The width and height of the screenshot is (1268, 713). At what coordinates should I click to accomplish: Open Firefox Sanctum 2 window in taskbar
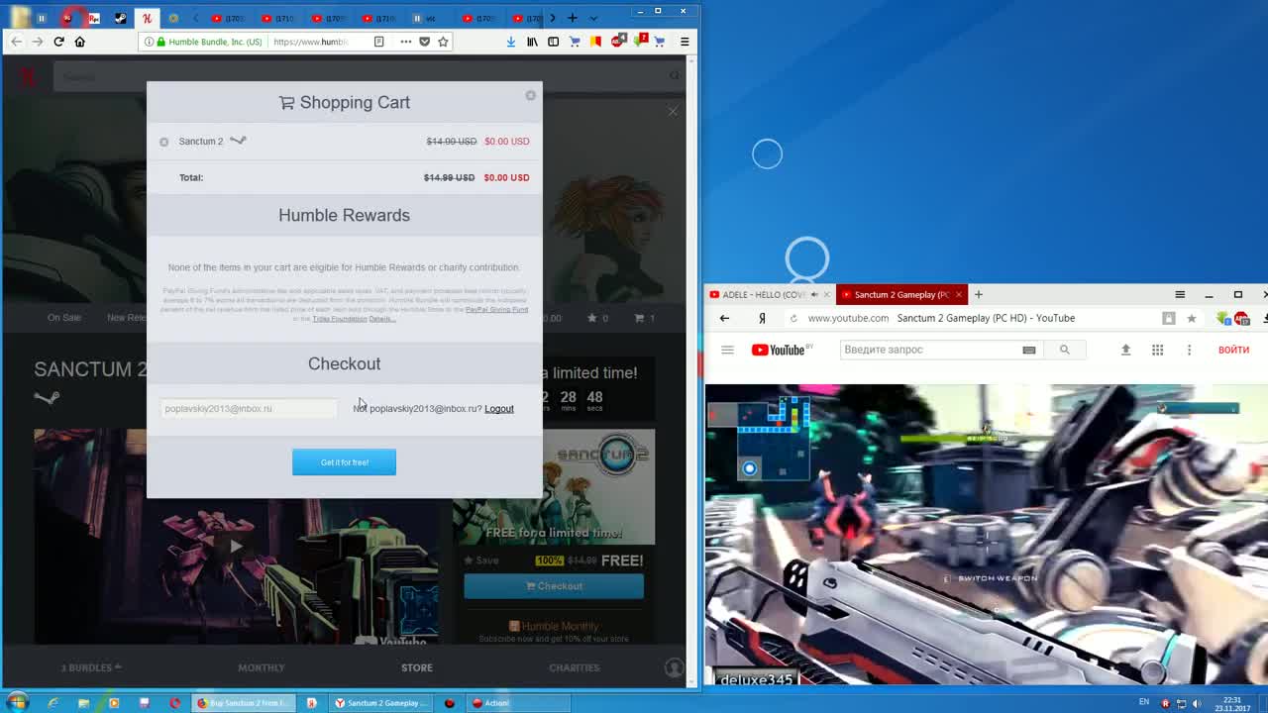click(245, 703)
